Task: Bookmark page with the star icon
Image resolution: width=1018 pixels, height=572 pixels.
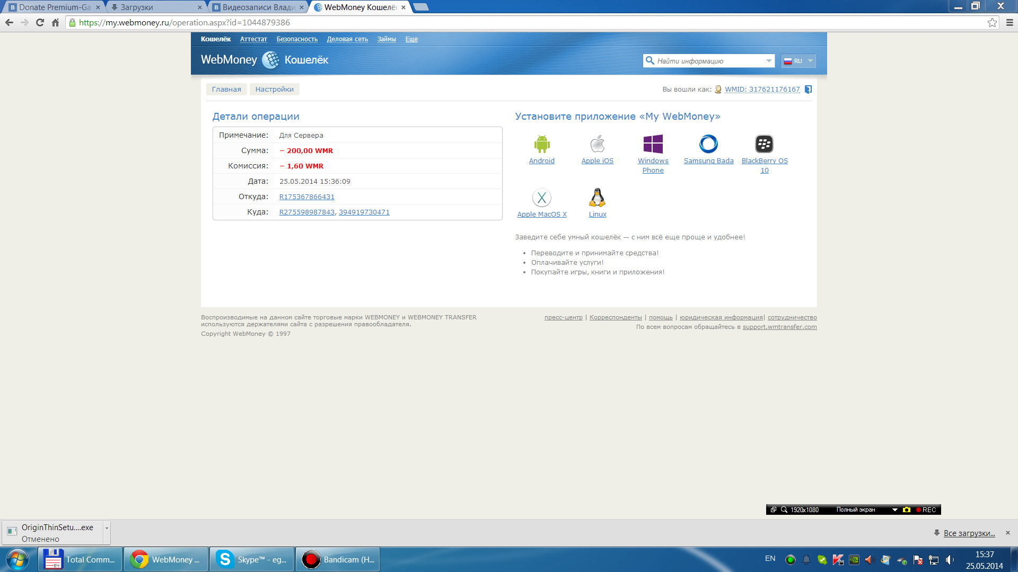Action: click(x=992, y=23)
